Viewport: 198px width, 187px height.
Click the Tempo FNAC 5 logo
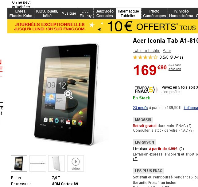coord(145,90)
